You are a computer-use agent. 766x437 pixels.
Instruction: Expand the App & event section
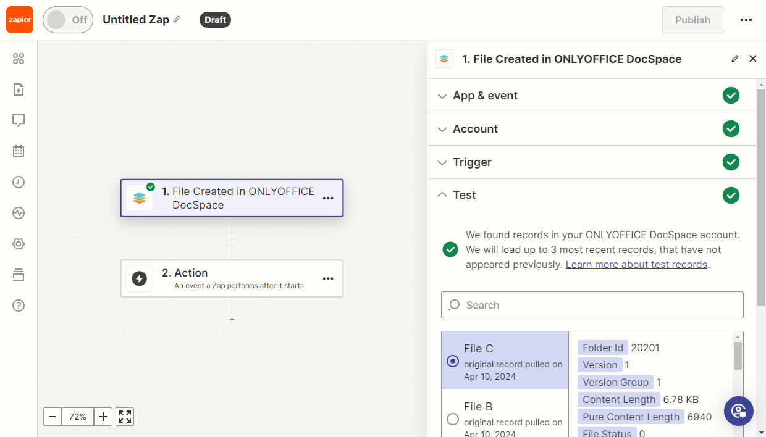(x=485, y=96)
